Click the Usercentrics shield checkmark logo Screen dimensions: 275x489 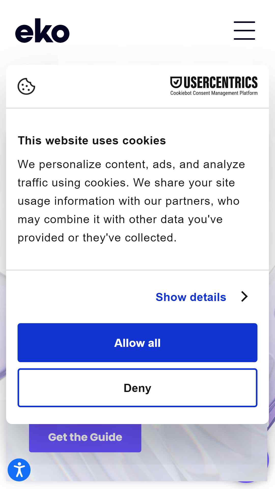176,82
